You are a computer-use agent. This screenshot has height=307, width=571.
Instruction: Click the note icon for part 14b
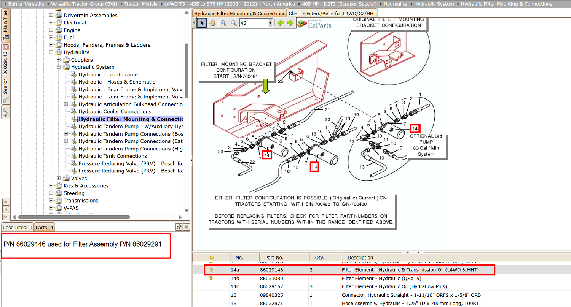211,278
